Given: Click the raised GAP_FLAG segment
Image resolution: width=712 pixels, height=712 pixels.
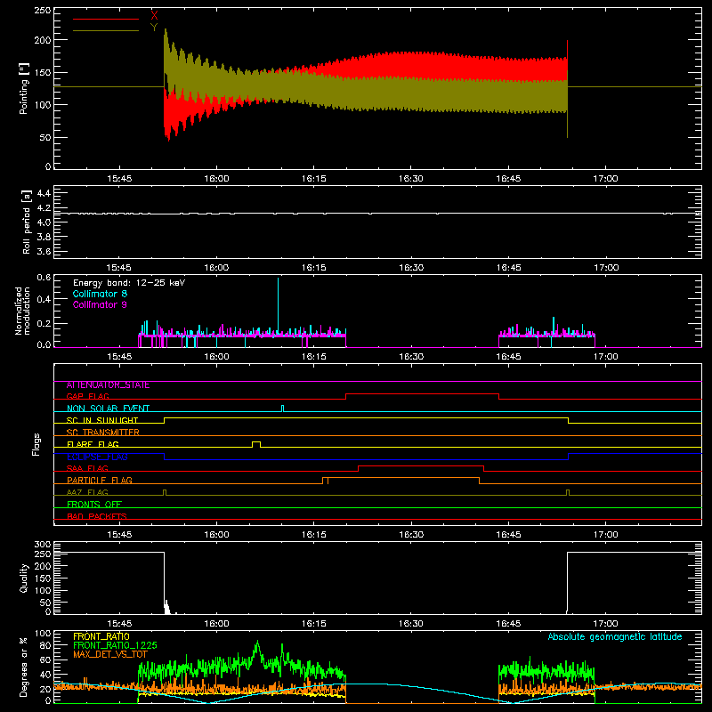Looking at the screenshot, I should 422,394.
